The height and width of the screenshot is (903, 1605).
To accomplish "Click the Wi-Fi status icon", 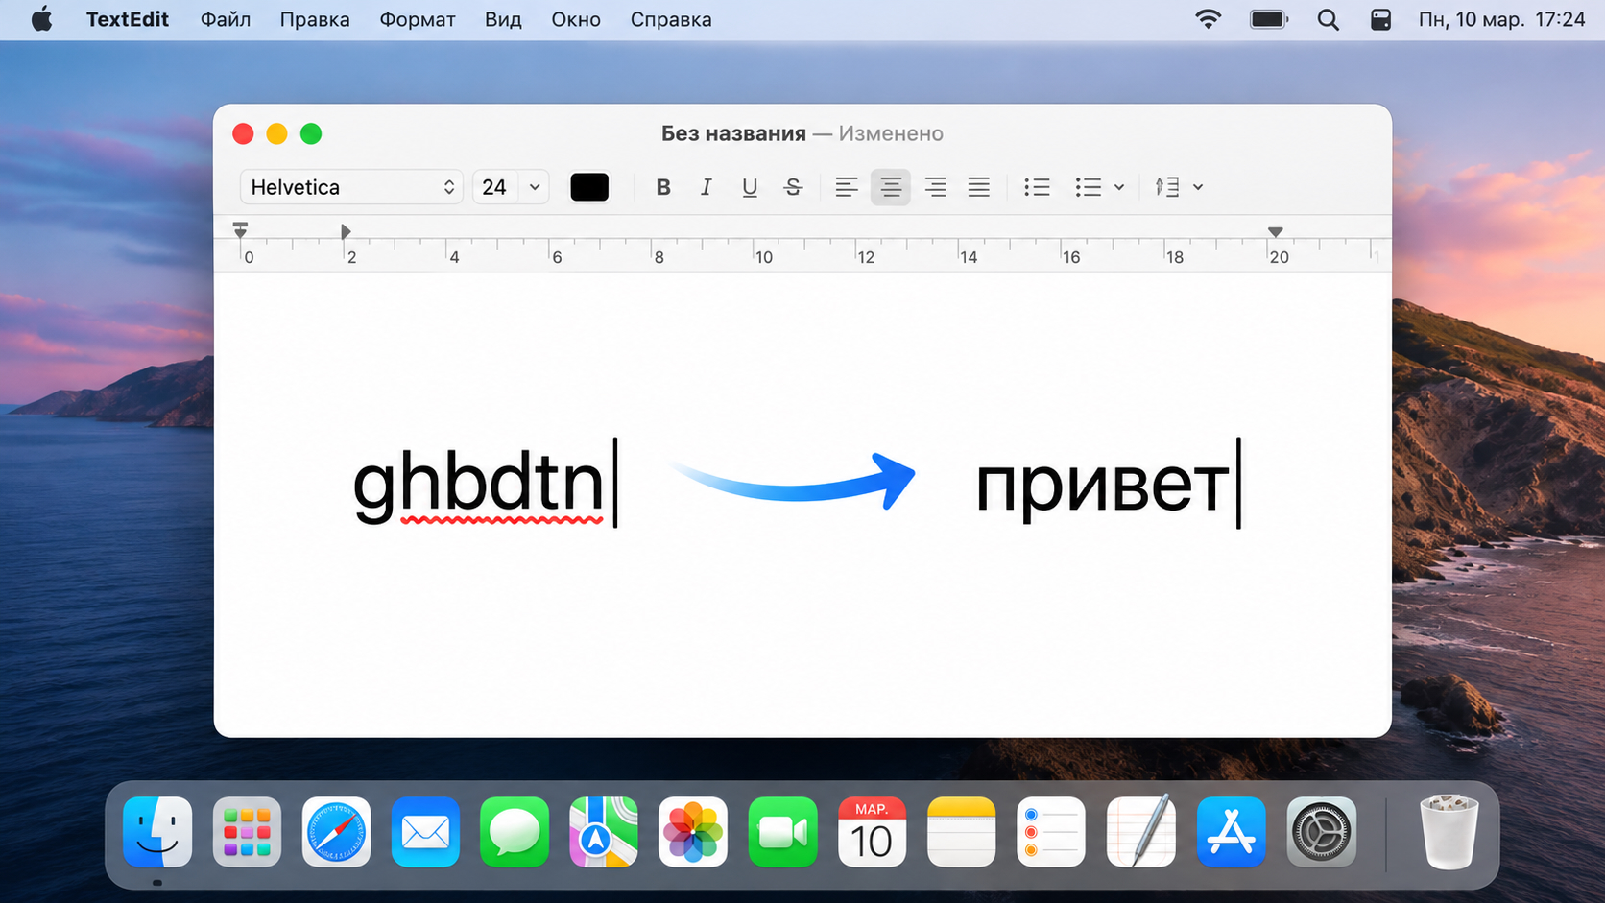I will (x=1209, y=19).
